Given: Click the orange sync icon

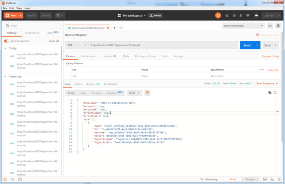Looking at the screenshot, I should pos(218,15).
